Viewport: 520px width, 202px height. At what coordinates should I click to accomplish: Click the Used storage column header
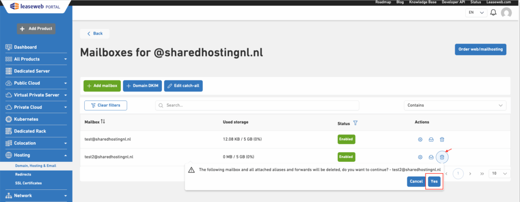click(236, 122)
